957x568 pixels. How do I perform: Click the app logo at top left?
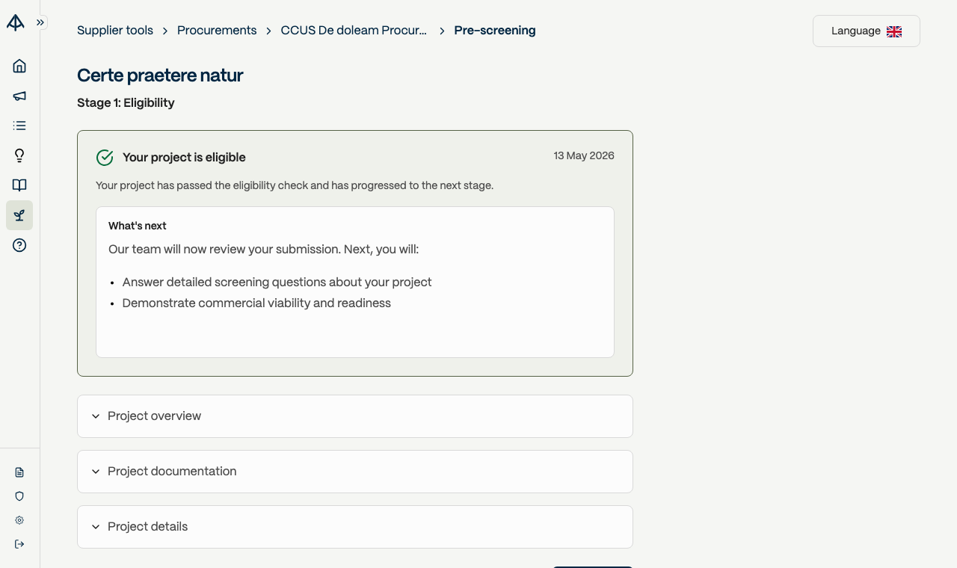click(x=16, y=22)
